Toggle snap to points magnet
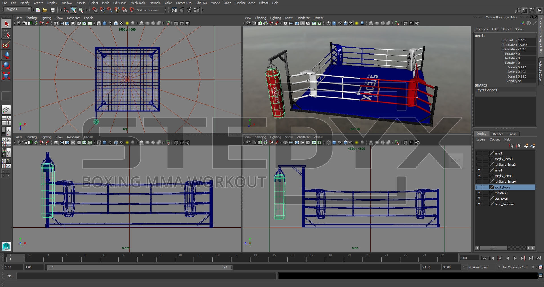 pyautogui.click(x=110, y=10)
